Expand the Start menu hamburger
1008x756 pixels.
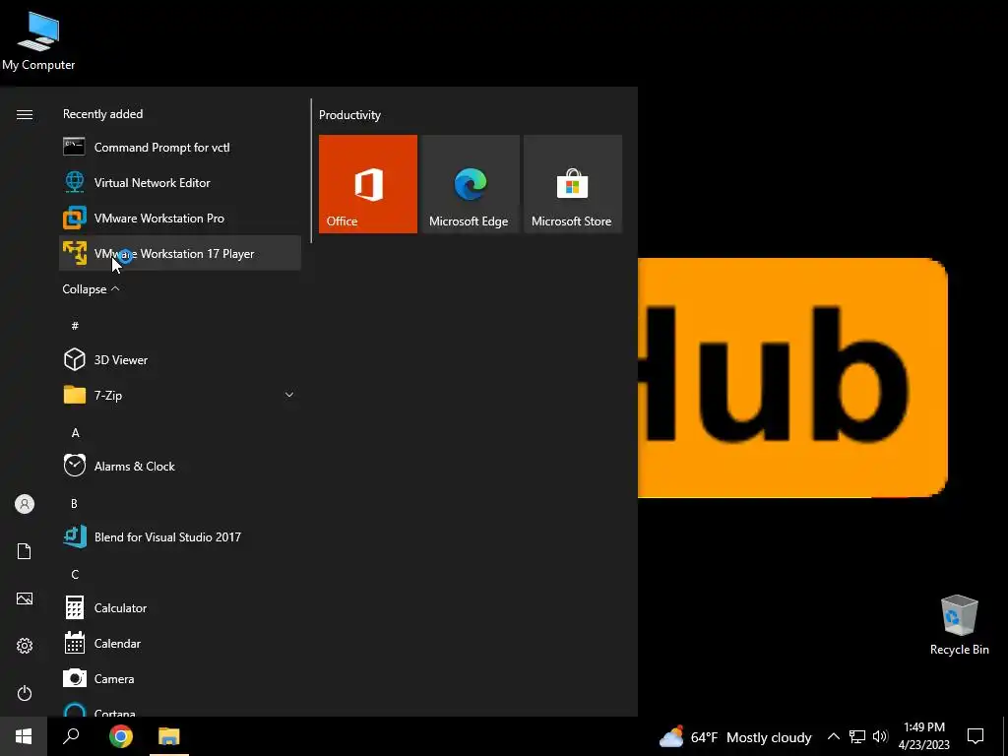[x=25, y=114]
